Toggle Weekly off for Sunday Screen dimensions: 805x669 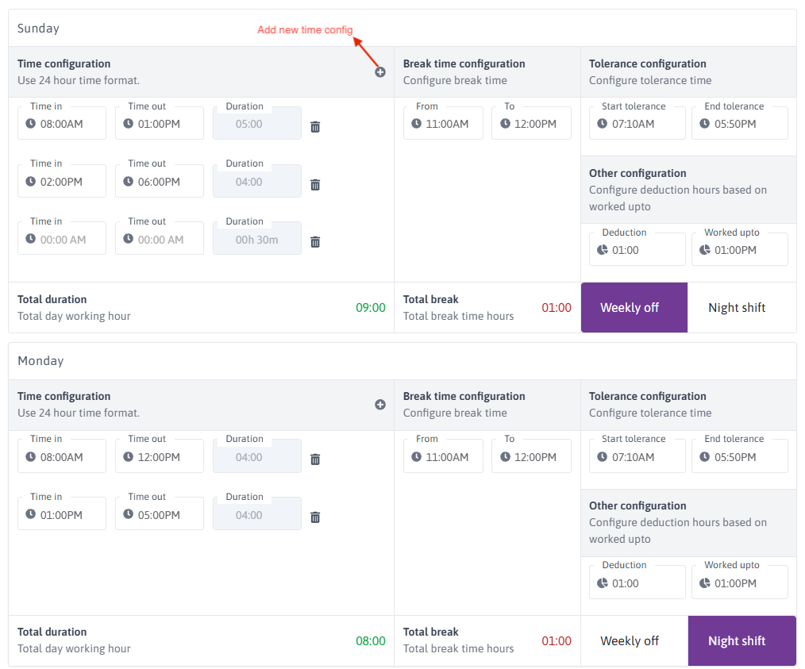coord(634,308)
